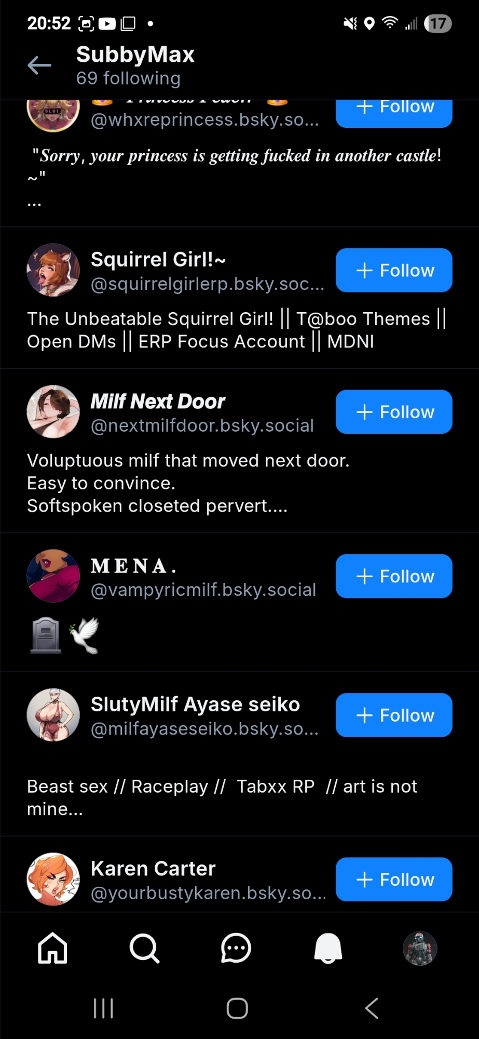Open Karen Carter's profile name
Image resolution: width=479 pixels, height=1039 pixels.
click(153, 869)
